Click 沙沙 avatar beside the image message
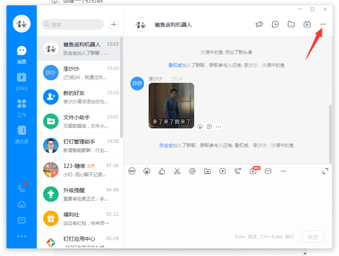Screen dimensions: 339x256 point(137,84)
